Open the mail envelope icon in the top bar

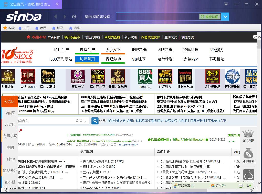(x=255, y=37)
